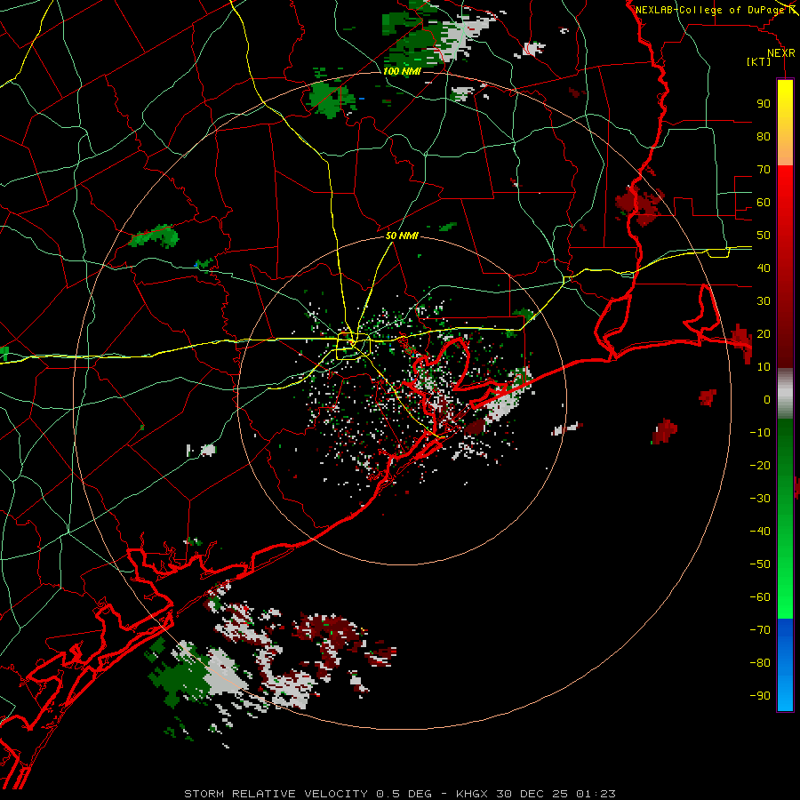Image resolution: width=800 pixels, height=800 pixels.
Task: Click the 50 NMI range ring label
Action: tap(402, 236)
